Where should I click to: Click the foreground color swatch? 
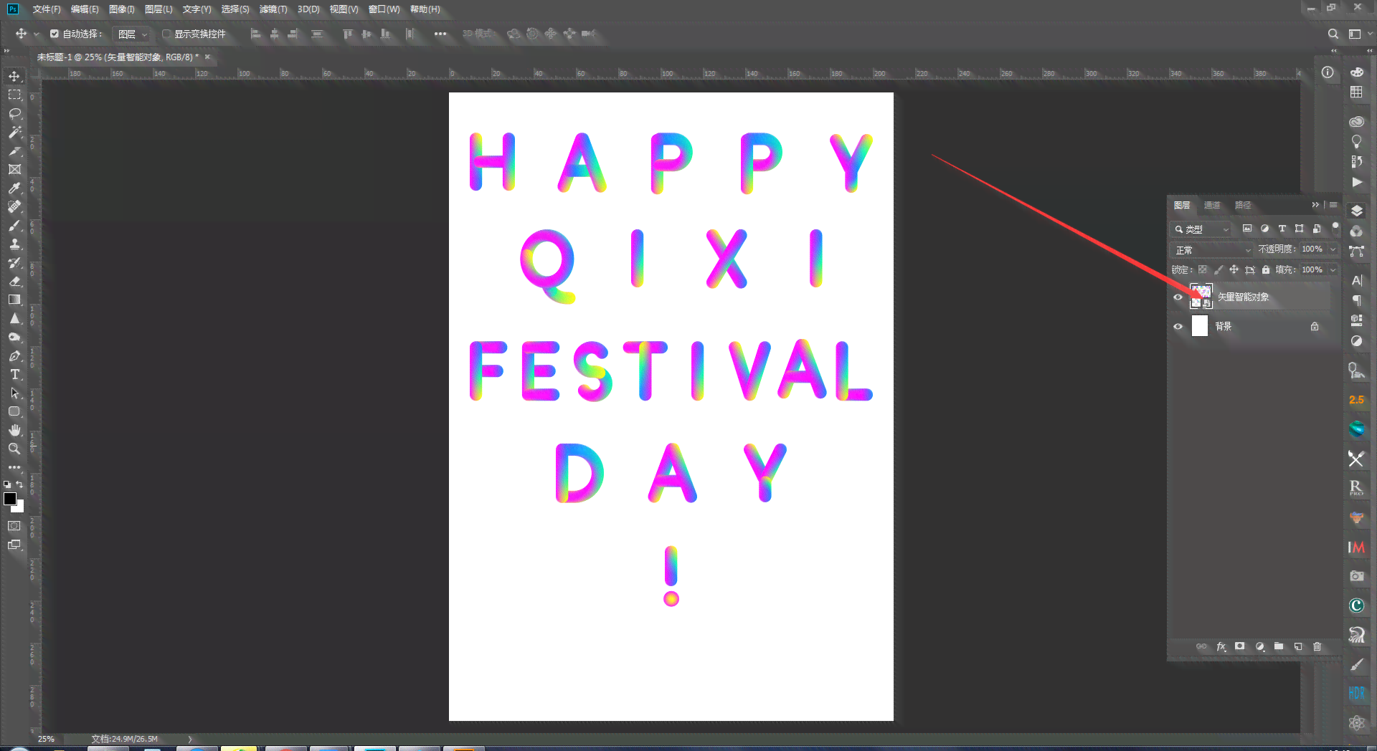tap(9, 499)
